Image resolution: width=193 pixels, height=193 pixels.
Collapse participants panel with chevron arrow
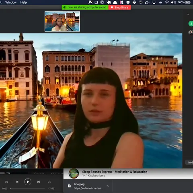click(188, 14)
